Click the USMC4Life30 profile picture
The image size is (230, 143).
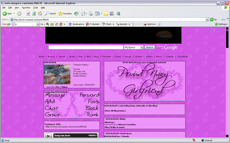pos(57,74)
